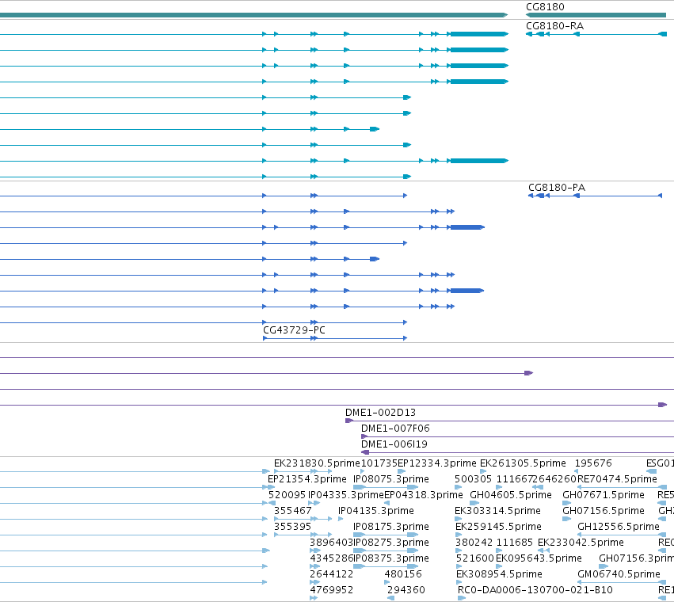Viewport: 674px width, 602px height.
Task: Click the 4345286 feature label
Action: tap(331, 559)
